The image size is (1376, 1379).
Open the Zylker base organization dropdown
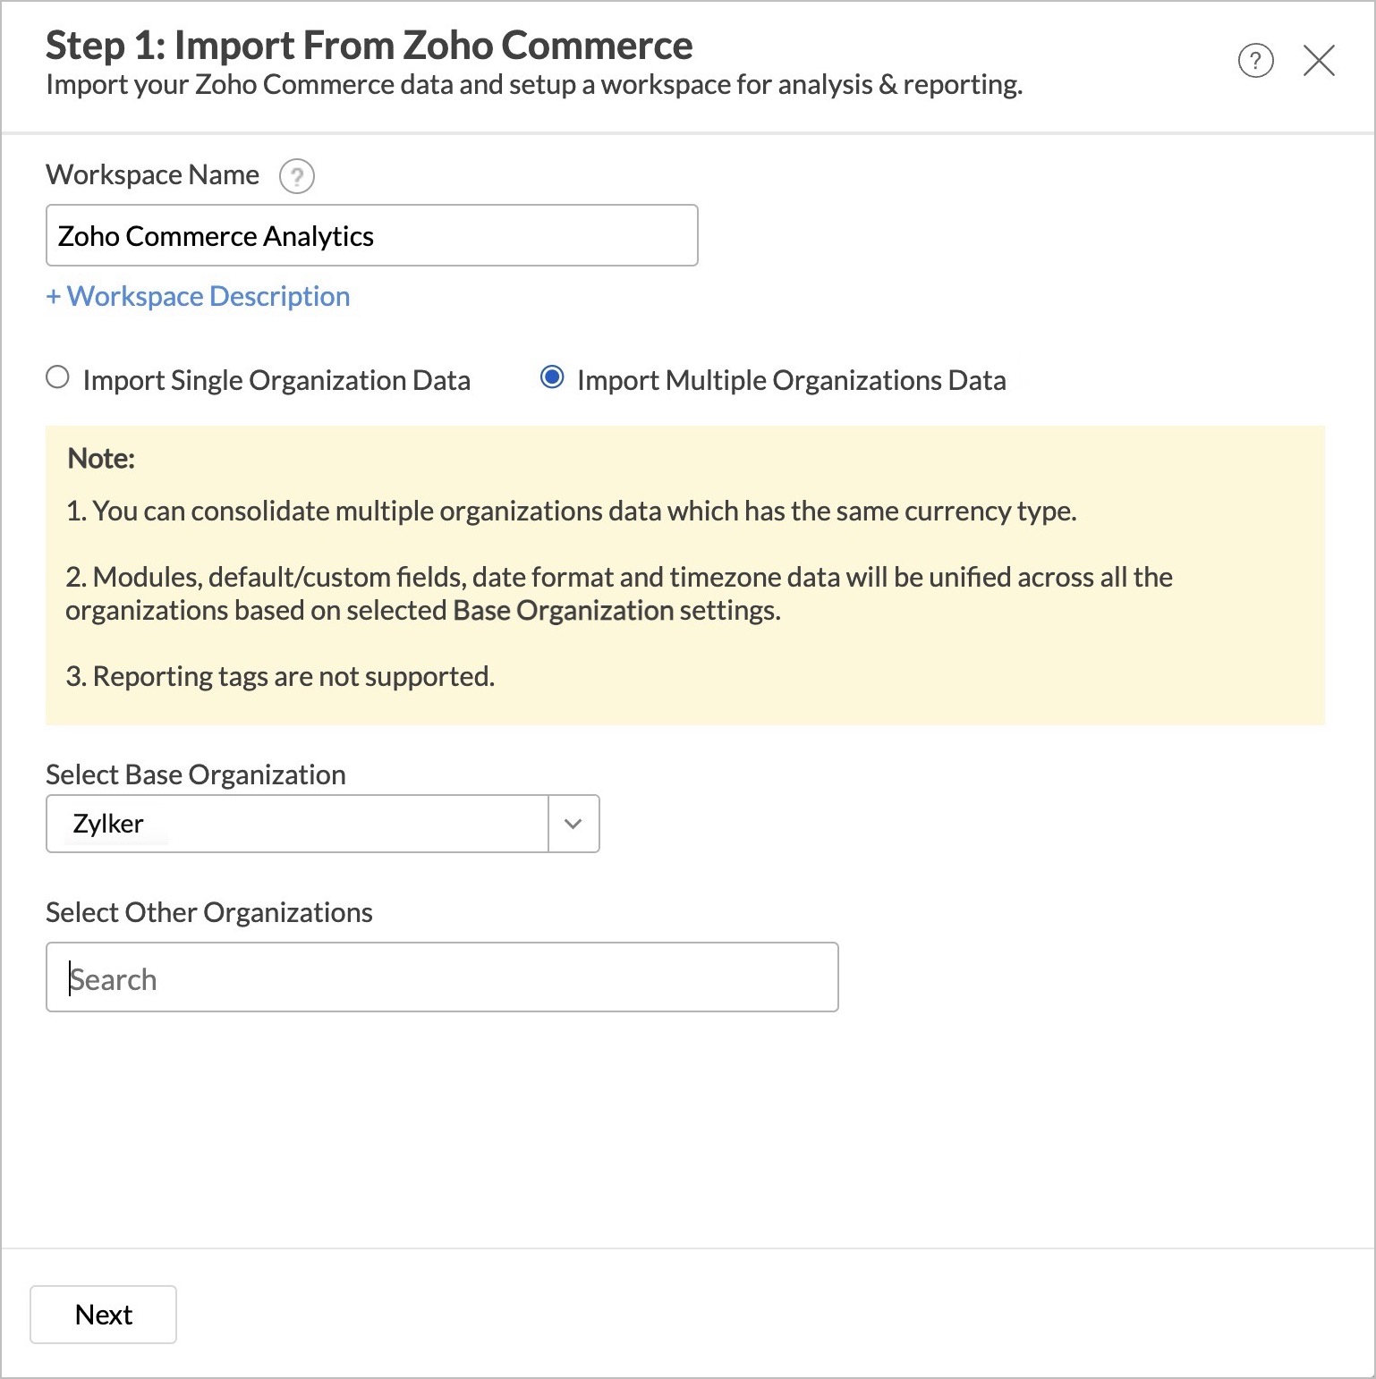[297, 824]
